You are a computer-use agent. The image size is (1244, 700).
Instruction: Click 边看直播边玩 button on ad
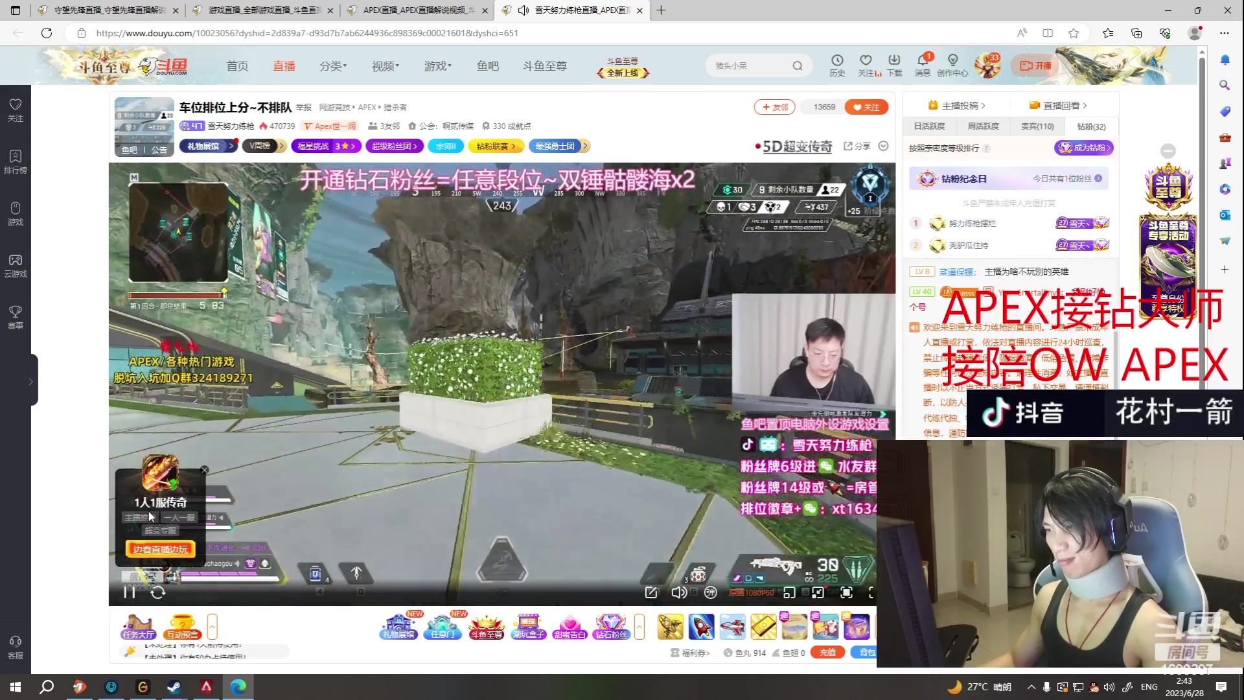[160, 549]
